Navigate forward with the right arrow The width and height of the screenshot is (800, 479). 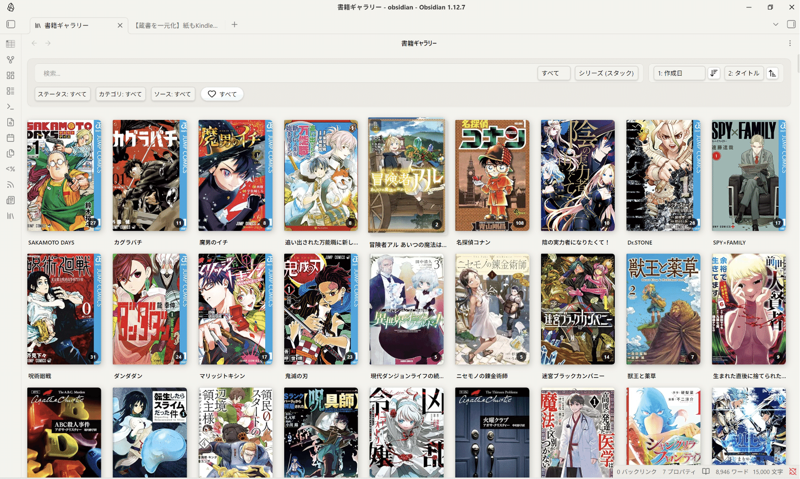48,43
